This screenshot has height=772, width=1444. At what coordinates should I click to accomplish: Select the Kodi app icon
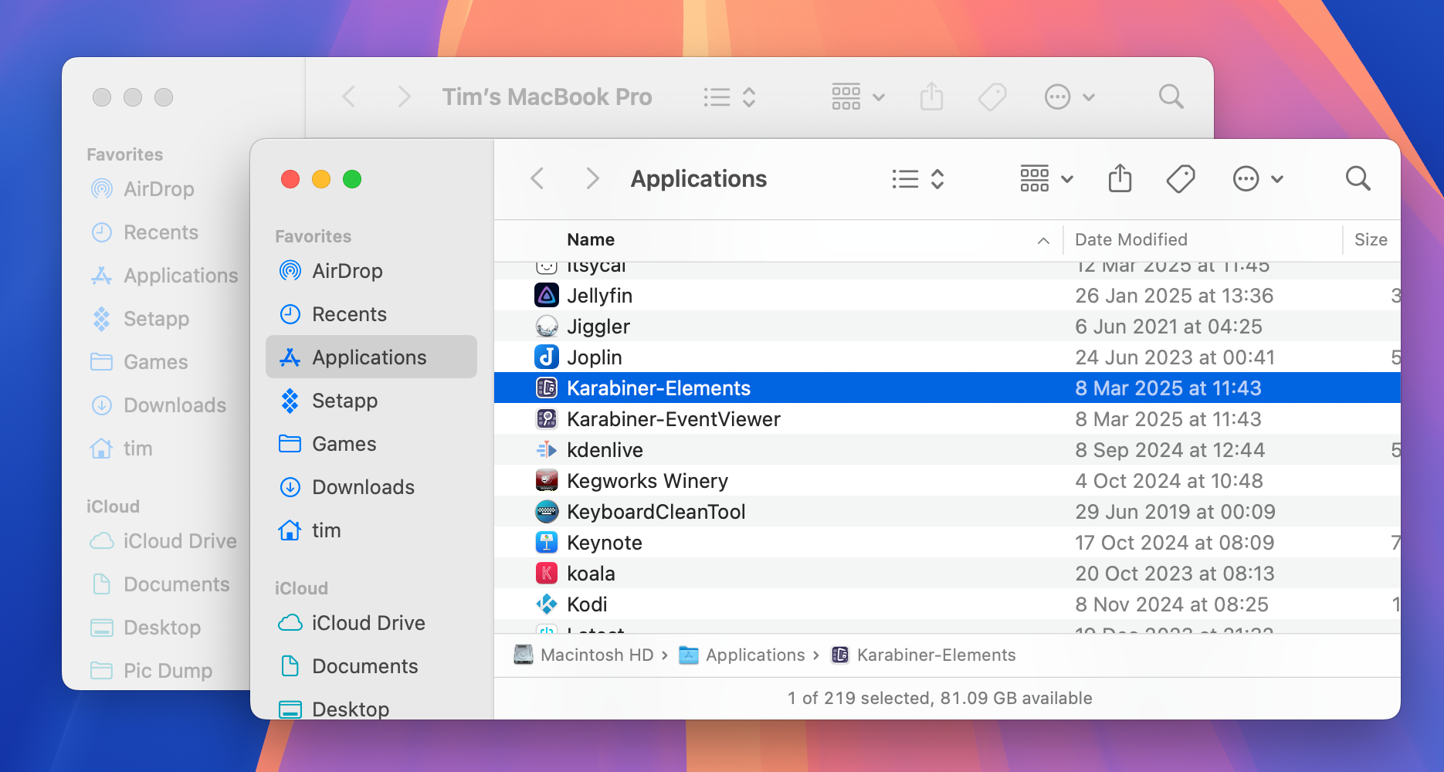(x=547, y=604)
